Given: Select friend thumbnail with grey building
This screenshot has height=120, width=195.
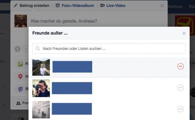Looking at the screenshot, I should (41, 110).
